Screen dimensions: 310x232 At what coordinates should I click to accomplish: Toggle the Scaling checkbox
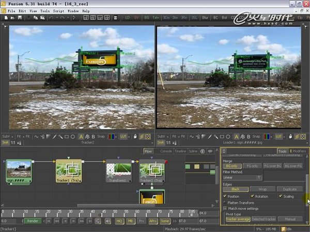281,196
